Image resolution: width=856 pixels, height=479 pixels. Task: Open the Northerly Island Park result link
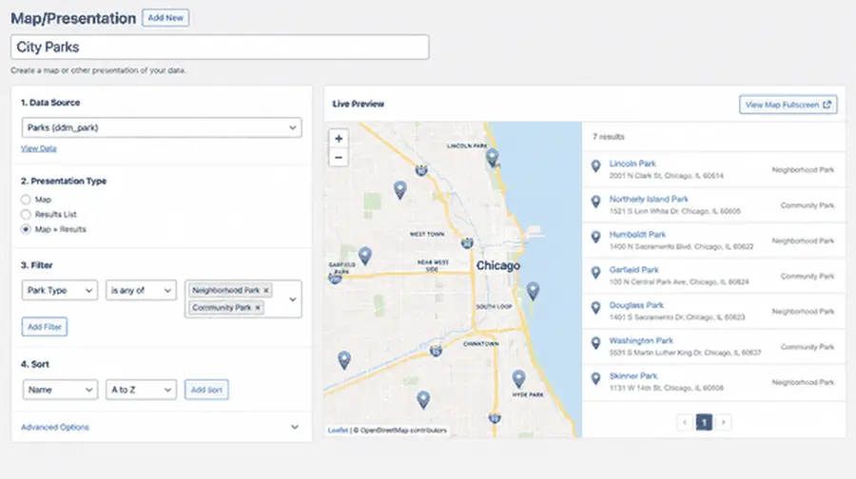point(649,200)
